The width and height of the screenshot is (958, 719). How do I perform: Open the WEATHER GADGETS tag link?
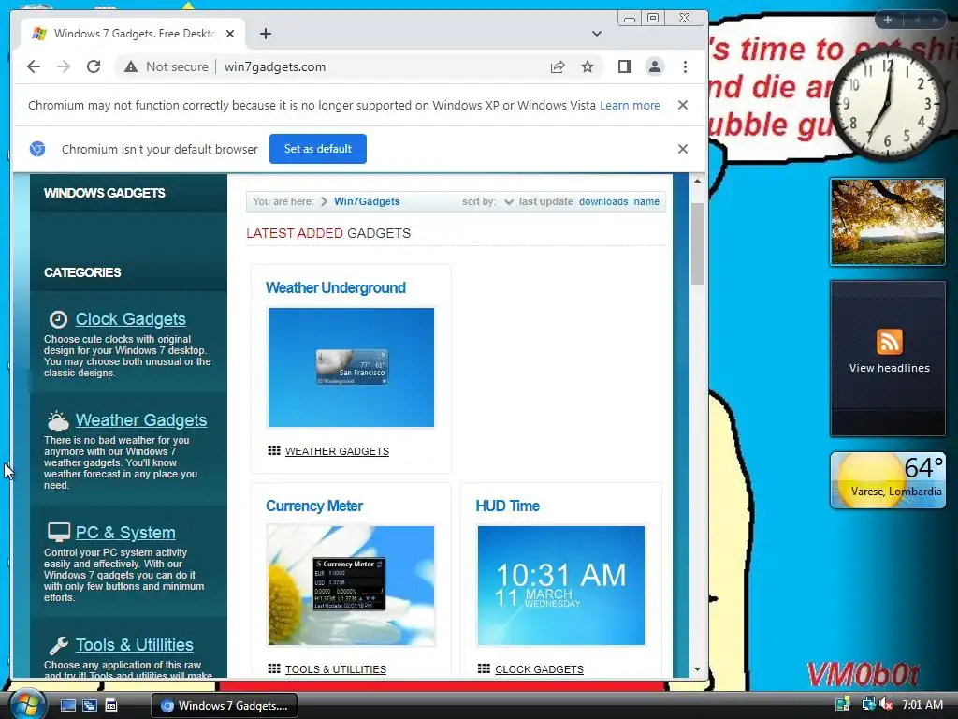pyautogui.click(x=337, y=451)
